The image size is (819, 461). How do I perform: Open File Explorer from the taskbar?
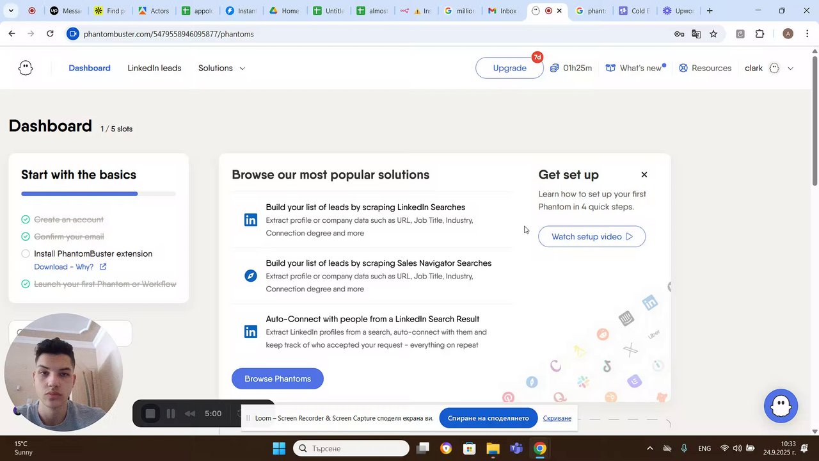(x=493, y=448)
